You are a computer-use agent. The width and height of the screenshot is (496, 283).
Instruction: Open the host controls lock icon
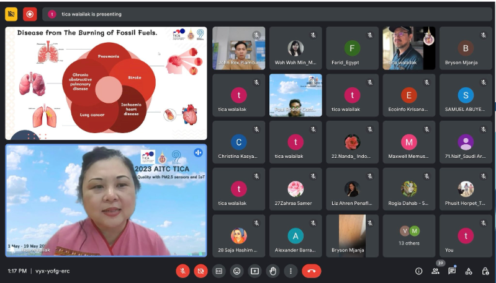tap(485, 271)
